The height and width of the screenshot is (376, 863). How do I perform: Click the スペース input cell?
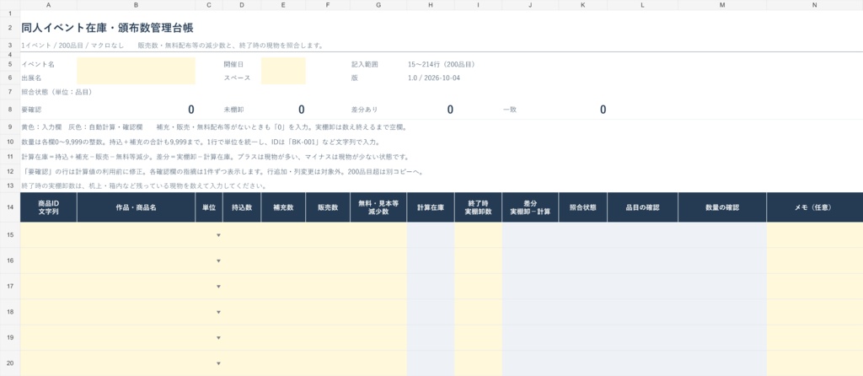point(283,78)
